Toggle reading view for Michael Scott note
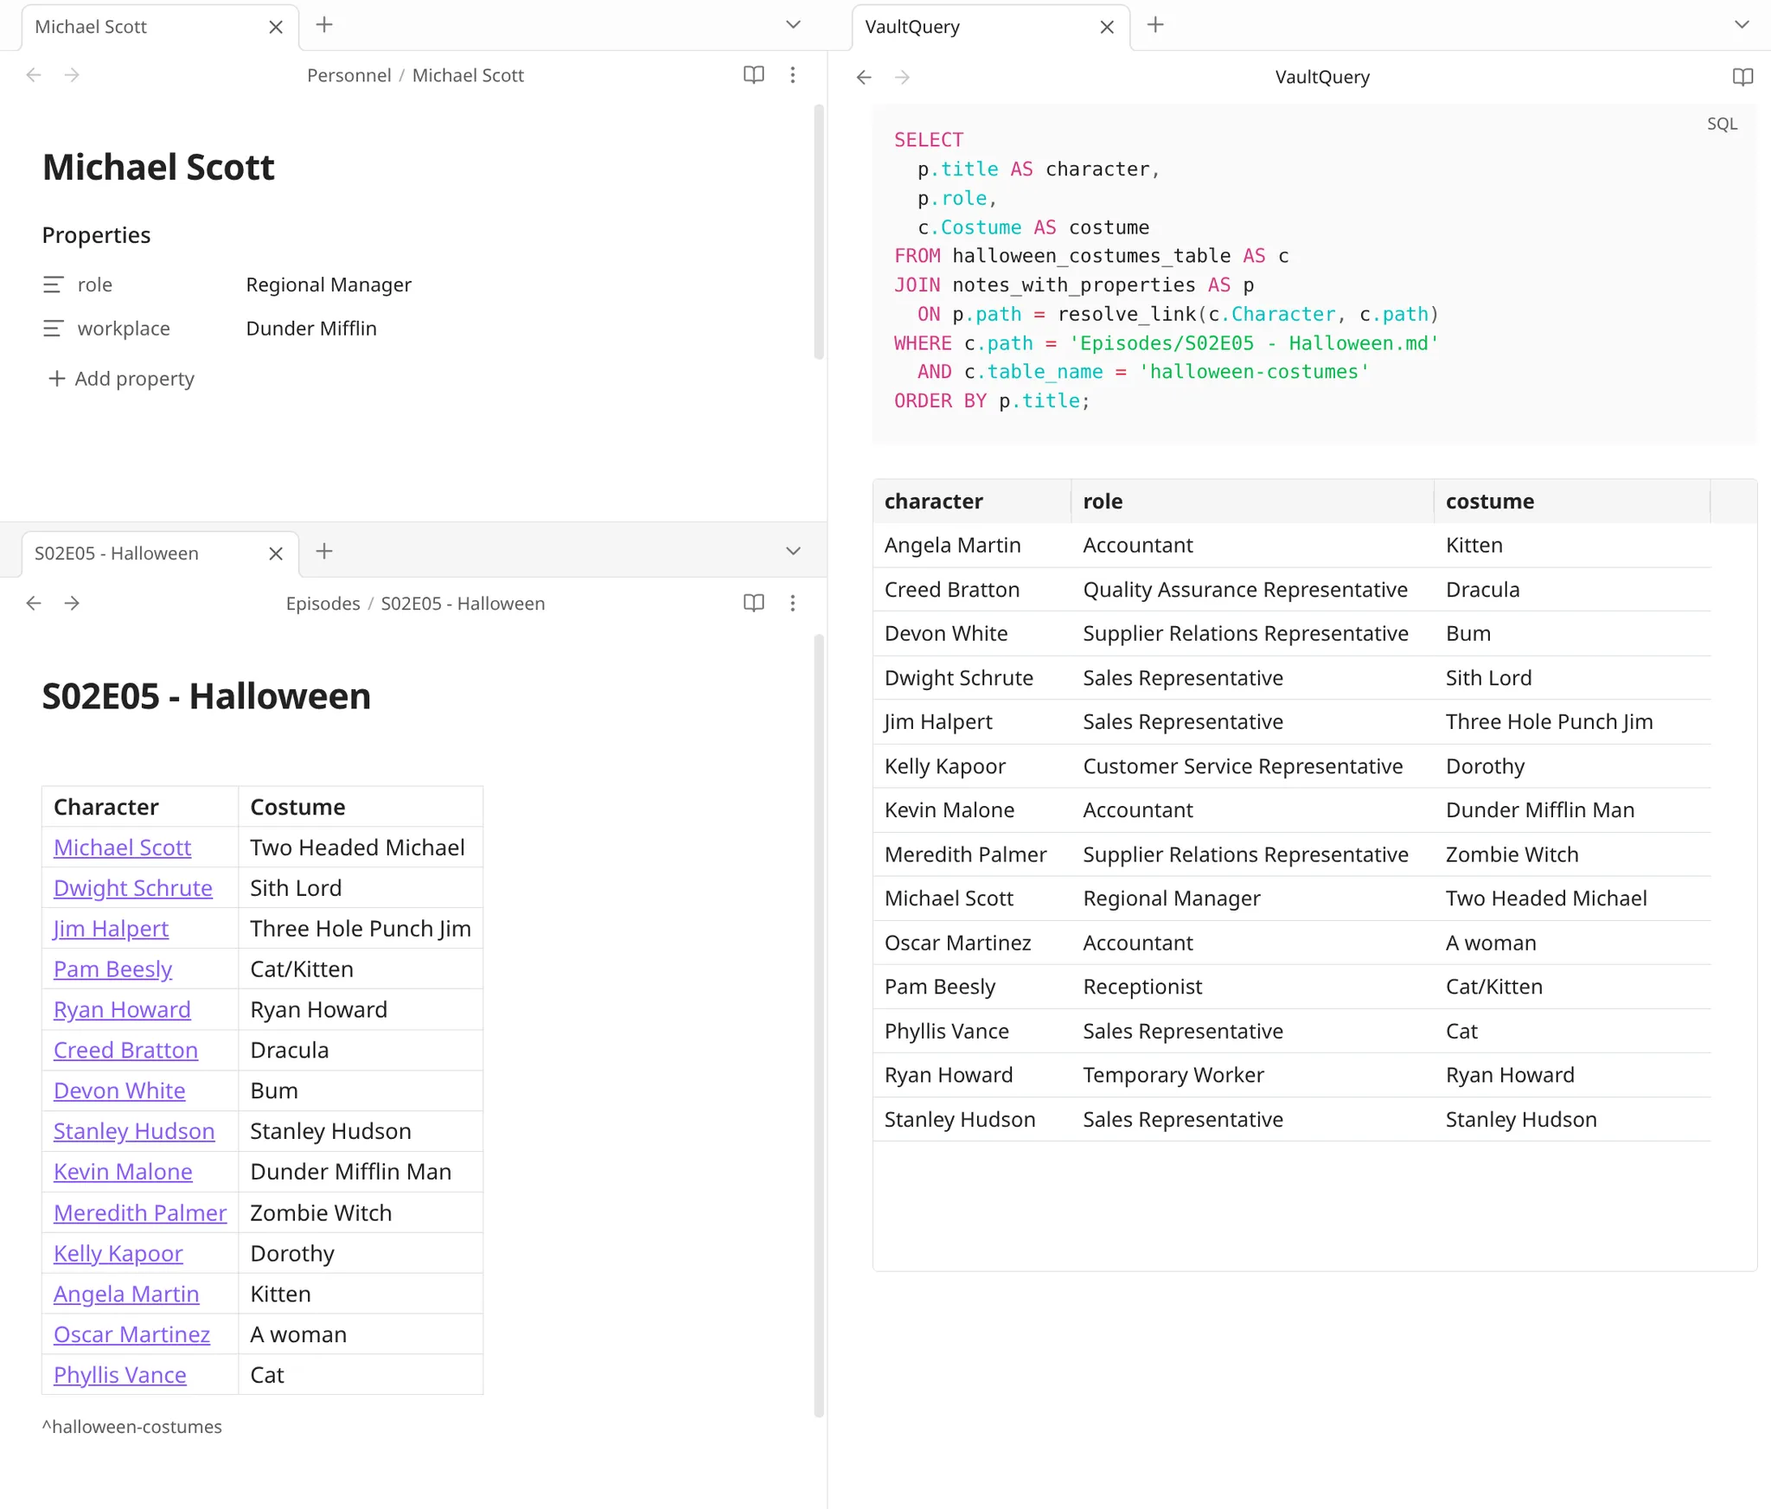The image size is (1771, 1509). click(754, 75)
